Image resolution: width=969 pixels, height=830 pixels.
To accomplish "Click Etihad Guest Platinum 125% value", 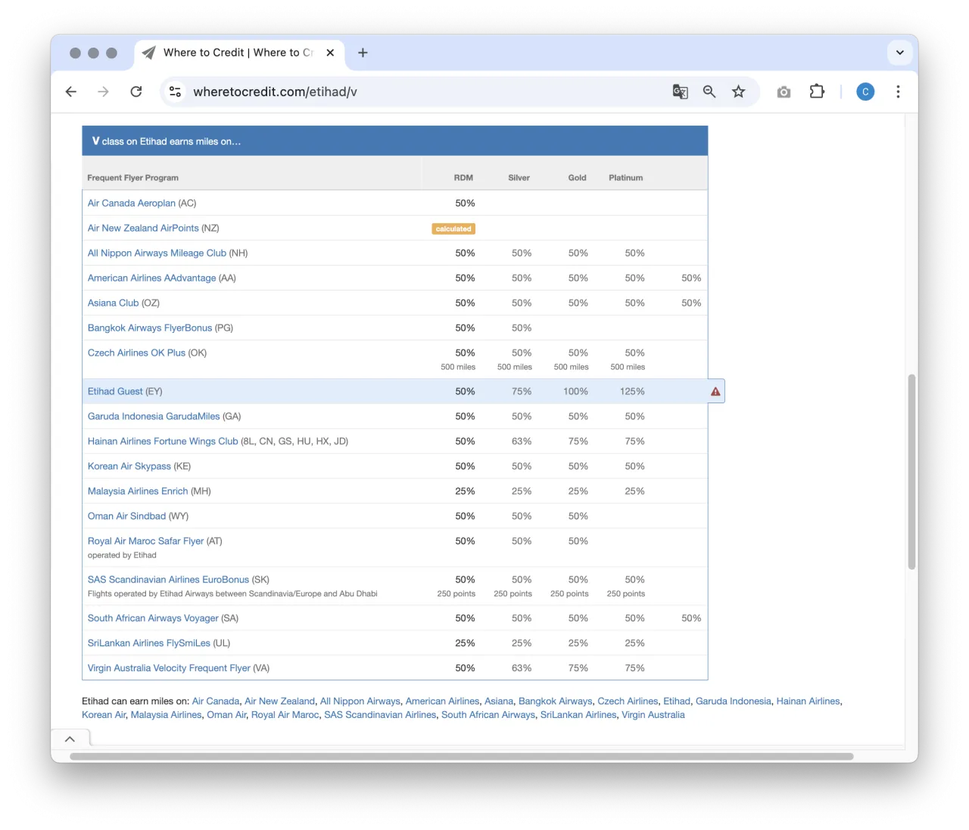I will tap(632, 391).
